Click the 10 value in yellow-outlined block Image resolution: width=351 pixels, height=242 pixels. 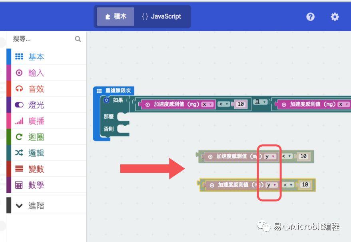pyautogui.click(x=305, y=185)
